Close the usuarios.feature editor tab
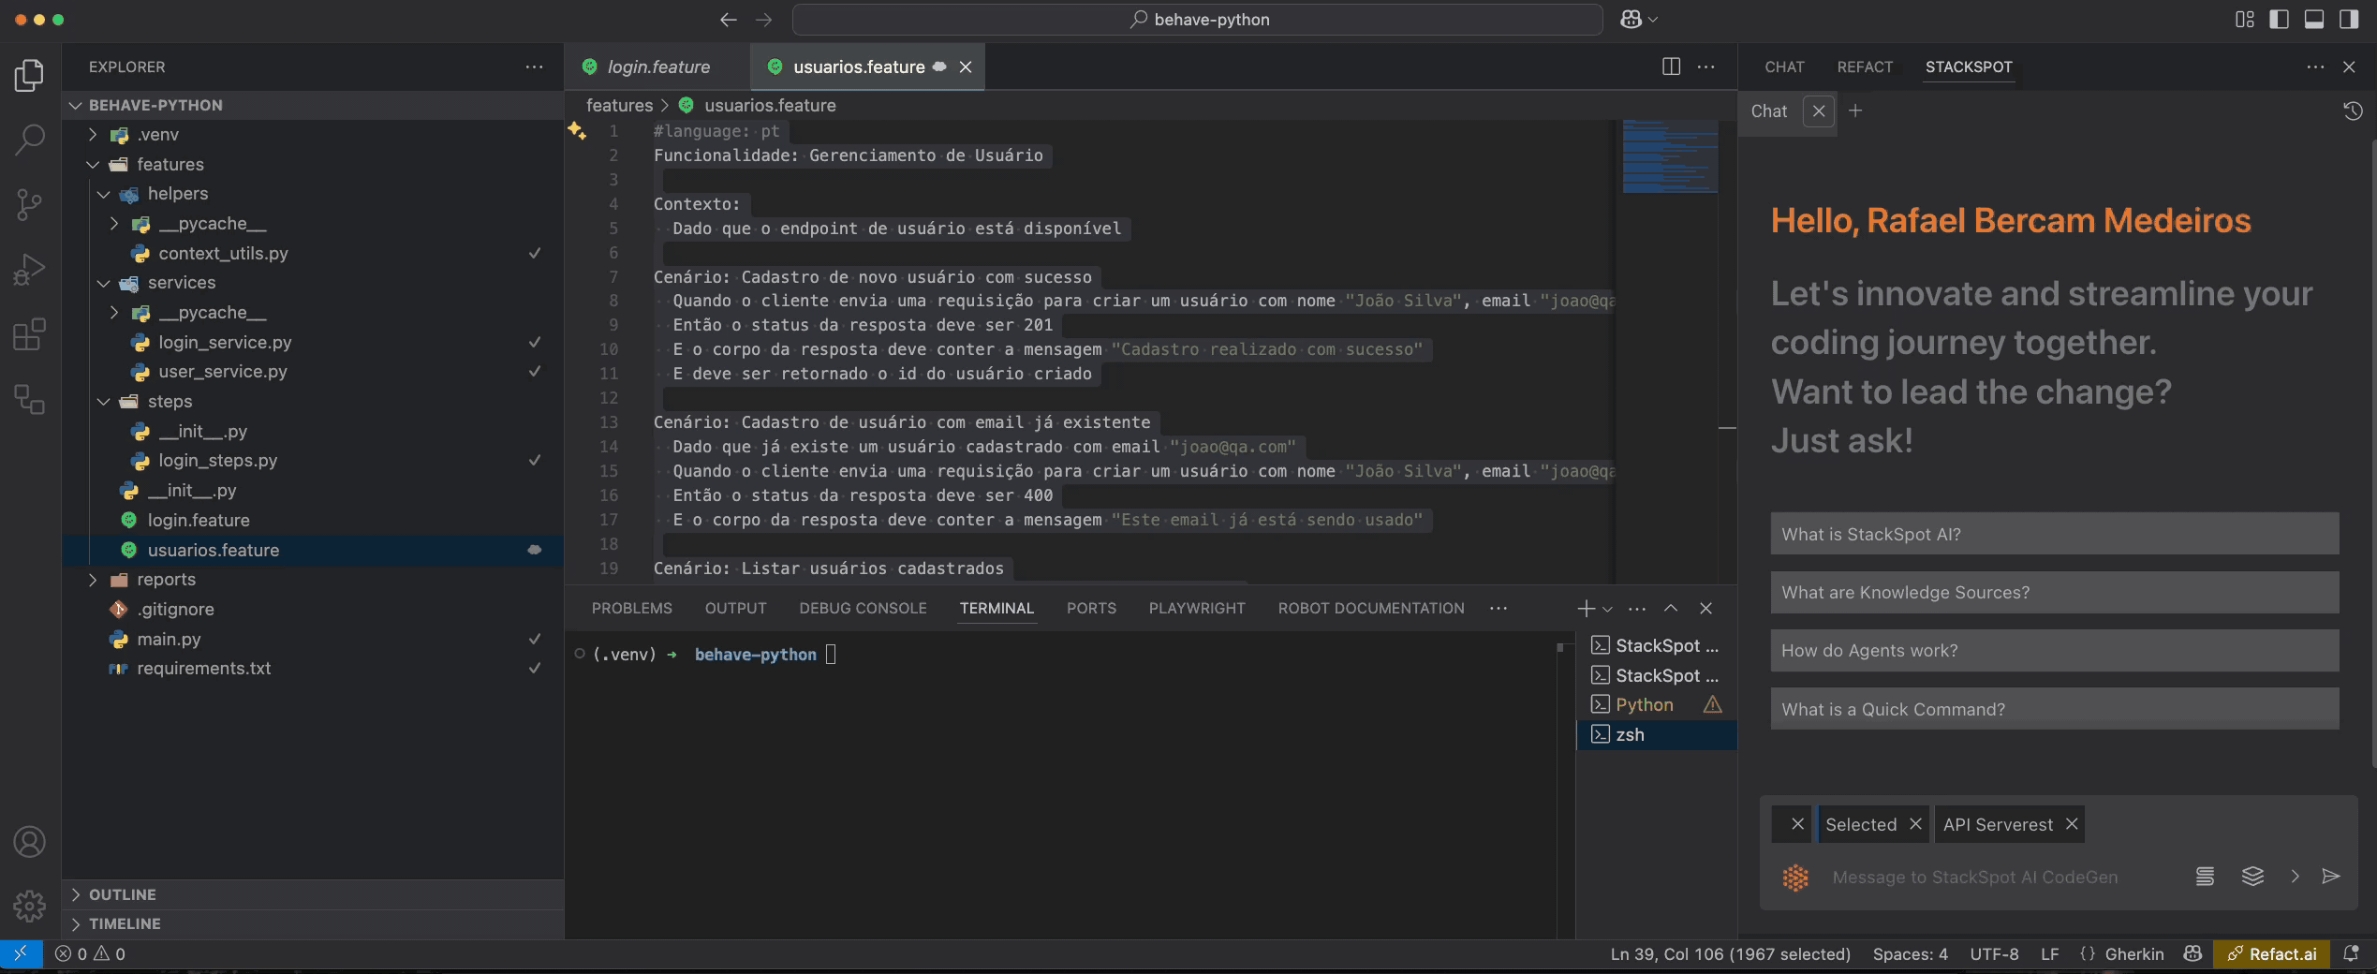This screenshot has width=2377, height=974. (x=966, y=66)
